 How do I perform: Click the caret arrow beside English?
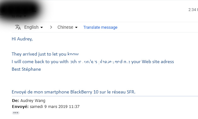[x=41, y=27]
